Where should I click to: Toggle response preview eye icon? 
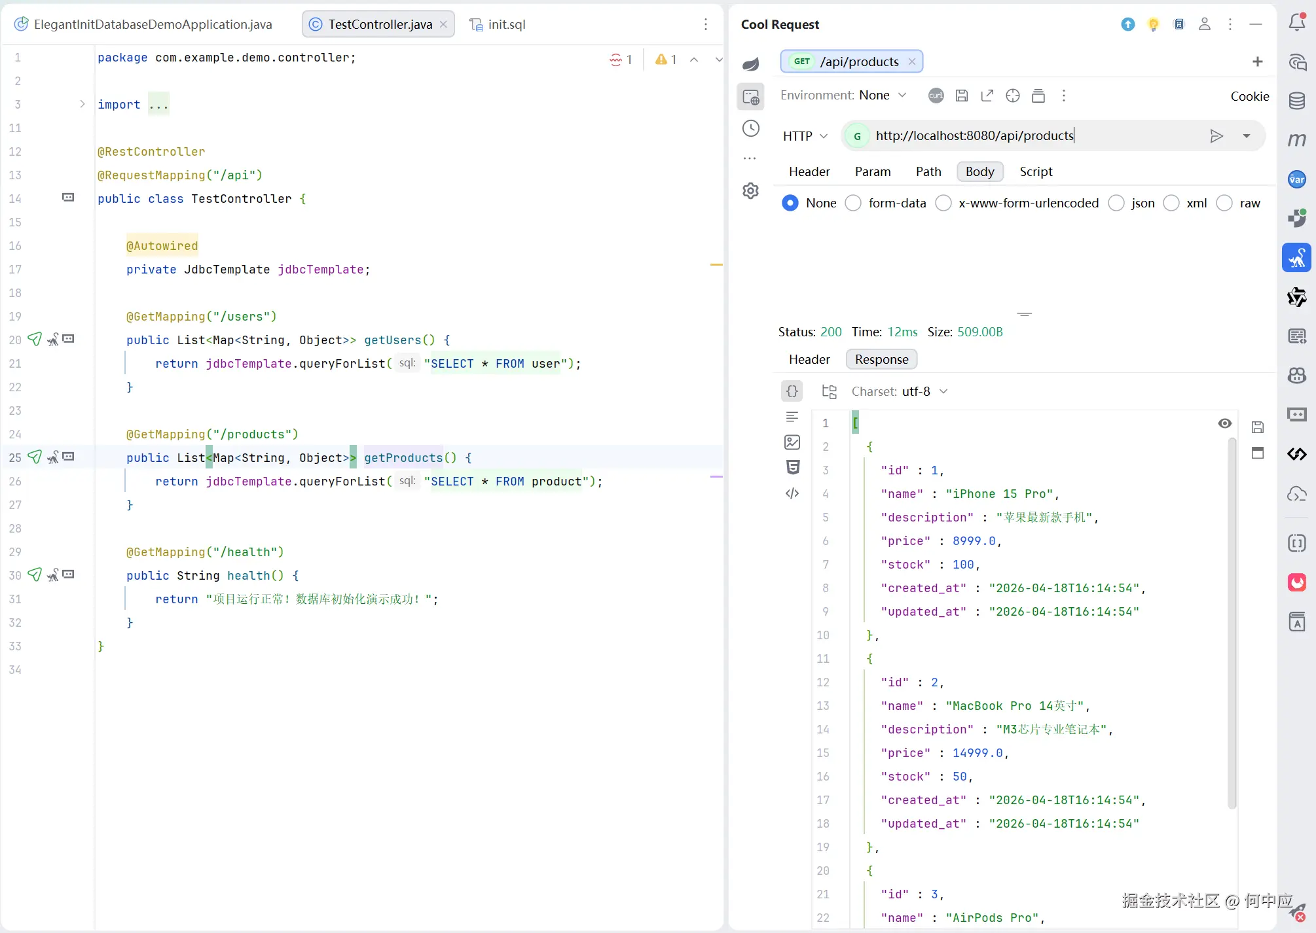click(1224, 423)
